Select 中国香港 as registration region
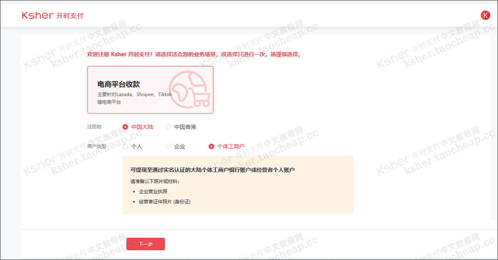The width and height of the screenshot is (498, 260). click(181, 127)
